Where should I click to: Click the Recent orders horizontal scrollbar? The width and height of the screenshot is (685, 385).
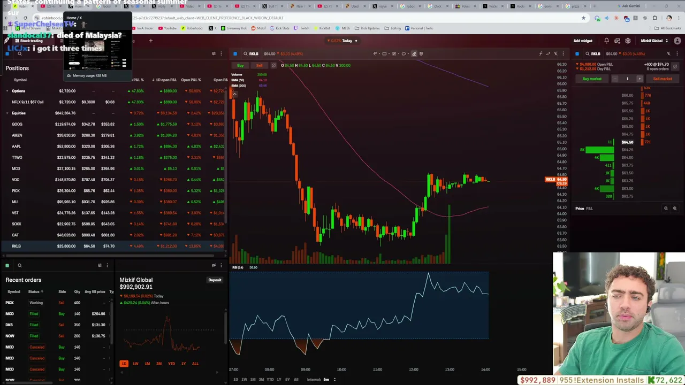(28, 382)
